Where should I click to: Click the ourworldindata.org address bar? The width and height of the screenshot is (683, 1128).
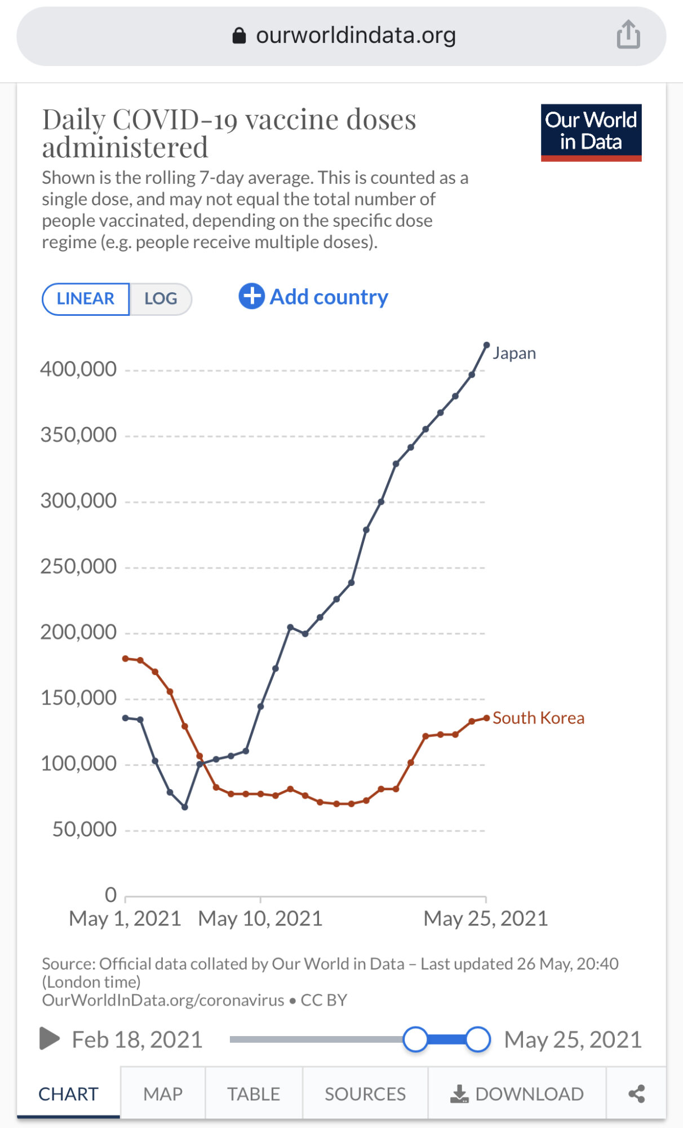pyautogui.click(x=355, y=36)
